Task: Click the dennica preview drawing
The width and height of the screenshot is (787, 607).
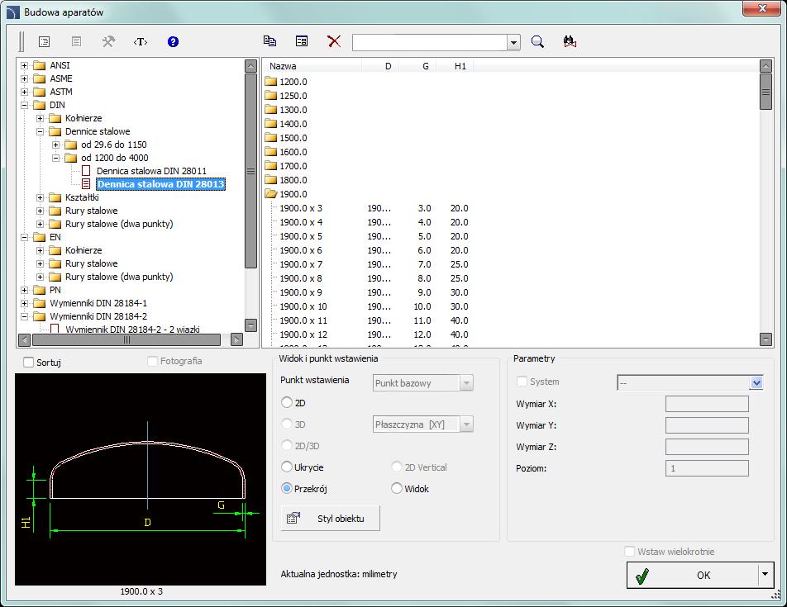Action: click(141, 479)
